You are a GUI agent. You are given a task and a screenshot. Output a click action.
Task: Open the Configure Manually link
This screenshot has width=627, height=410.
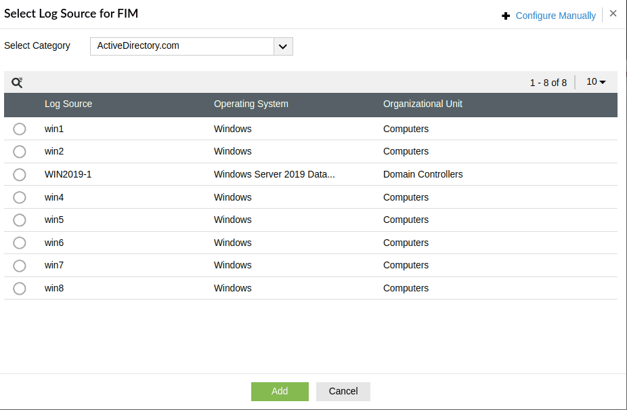(555, 16)
